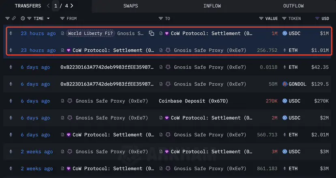Image resolution: width=336 pixels, height=178 pixels.
Task: Open Gnosis Safe Proxy recipient in 560.713 ETH row
Action: click(210, 135)
